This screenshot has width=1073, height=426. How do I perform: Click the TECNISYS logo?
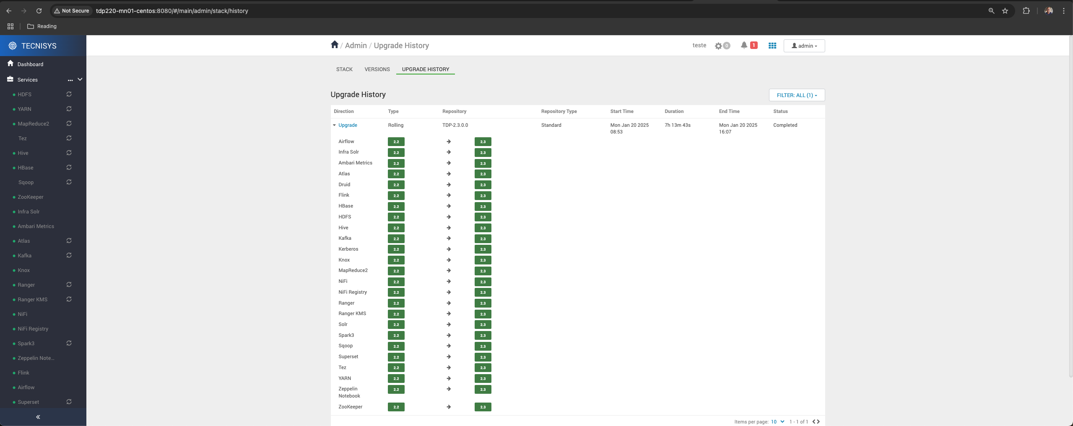tap(13, 46)
